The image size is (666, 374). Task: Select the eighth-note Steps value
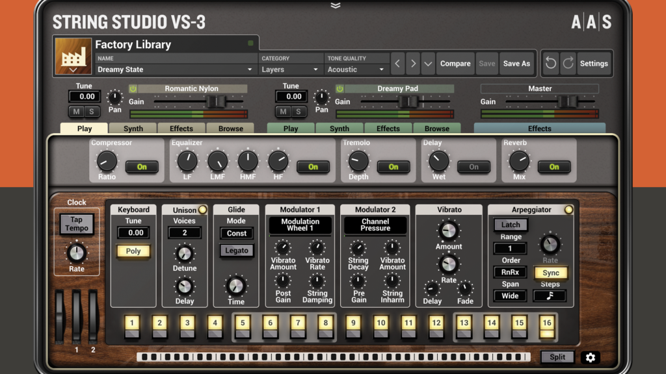550,295
